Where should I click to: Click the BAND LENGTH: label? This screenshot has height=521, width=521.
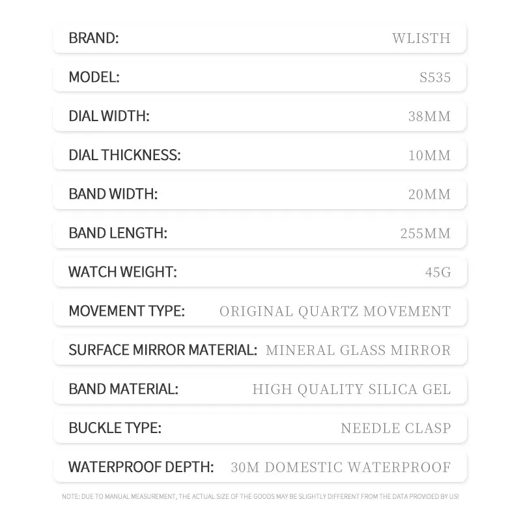click(x=118, y=233)
